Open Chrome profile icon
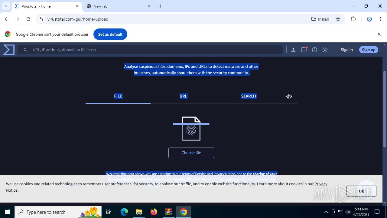 (x=369, y=19)
